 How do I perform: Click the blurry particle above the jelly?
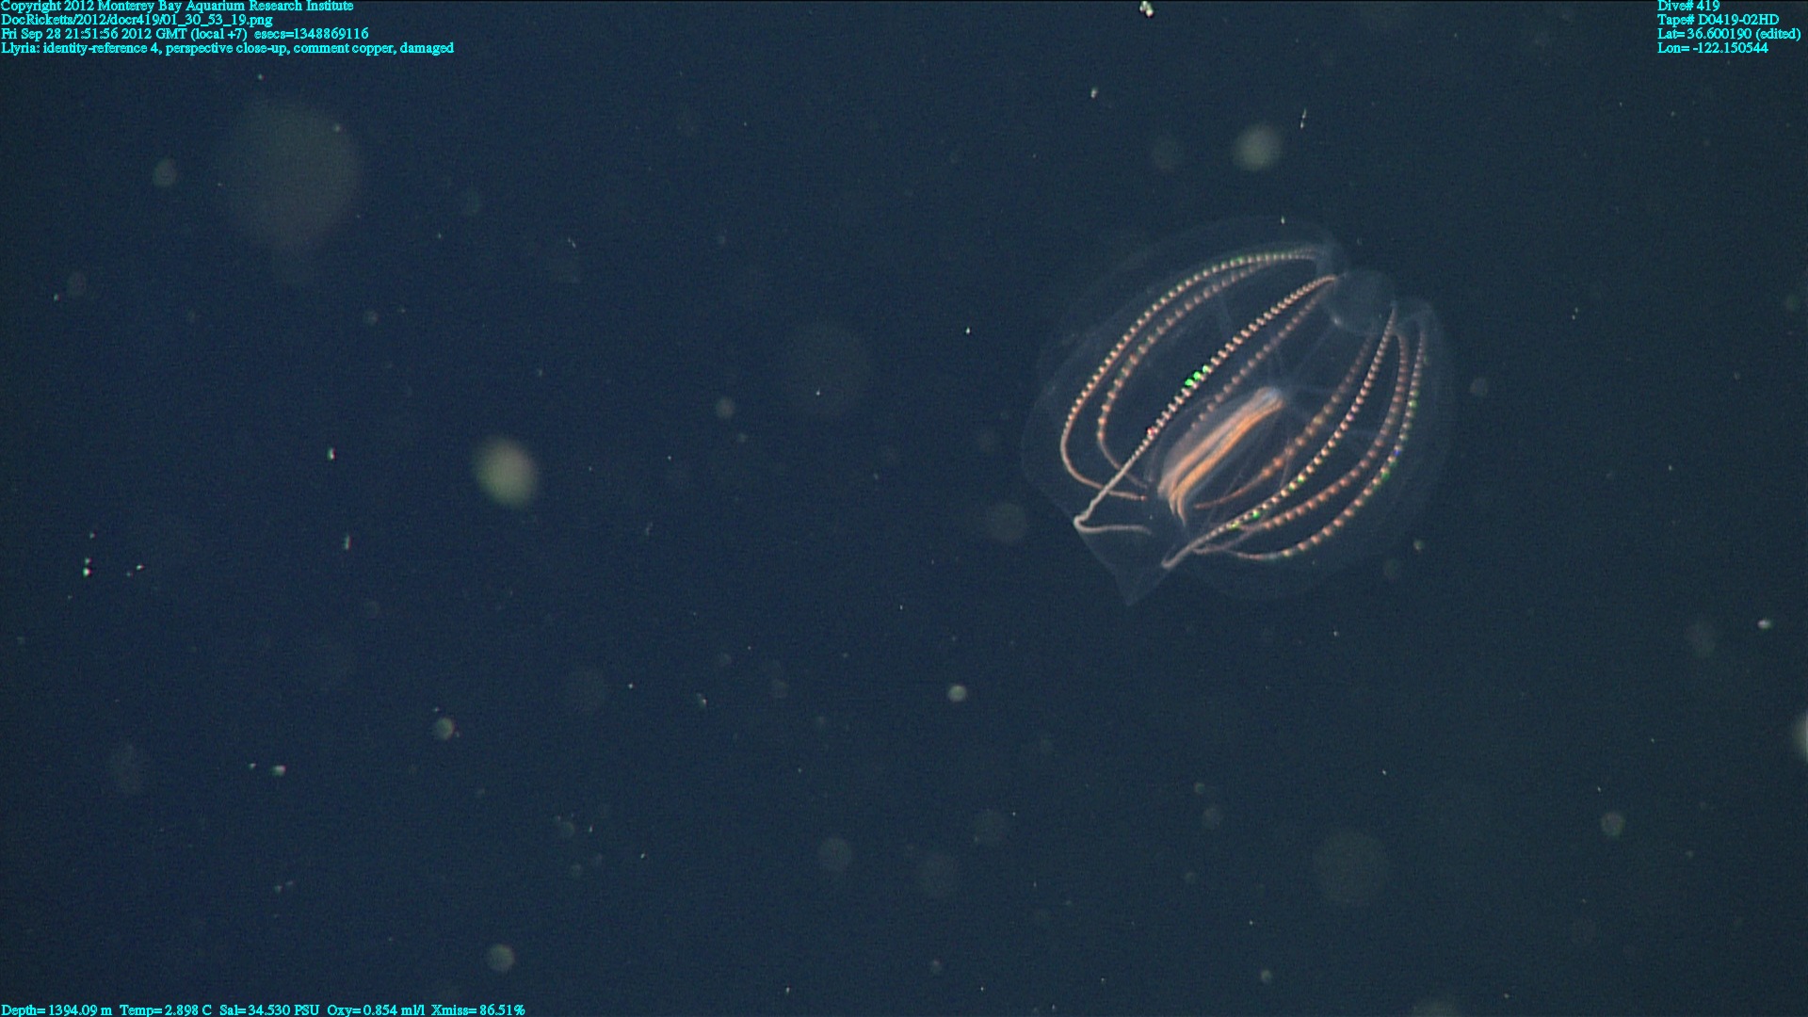click(x=1257, y=147)
